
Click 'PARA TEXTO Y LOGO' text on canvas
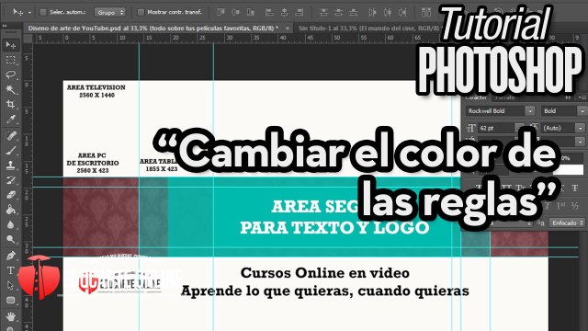(334, 227)
